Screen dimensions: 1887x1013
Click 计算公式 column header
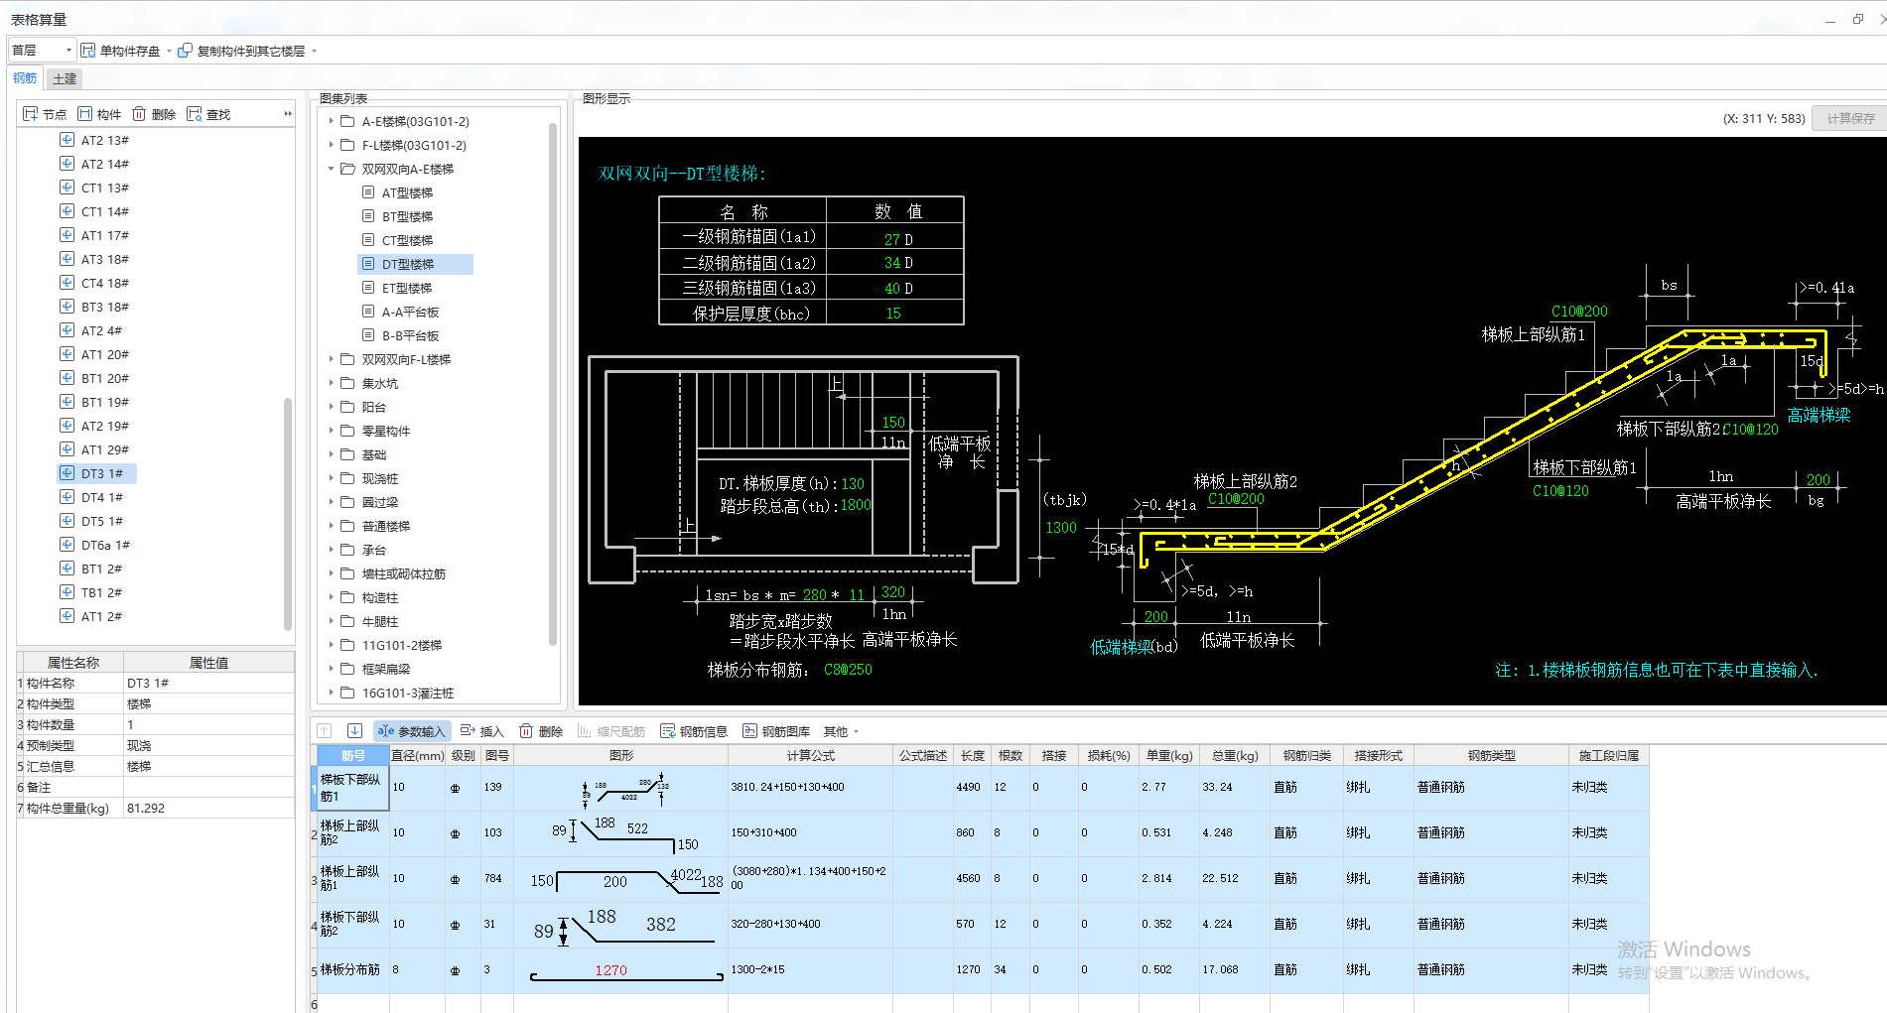tap(810, 755)
